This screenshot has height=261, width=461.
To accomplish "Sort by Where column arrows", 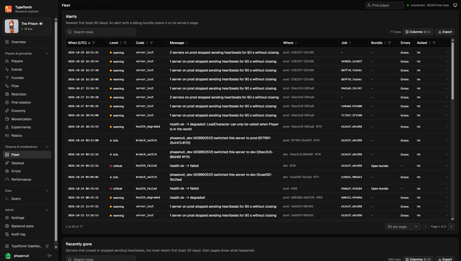I will [296, 43].
